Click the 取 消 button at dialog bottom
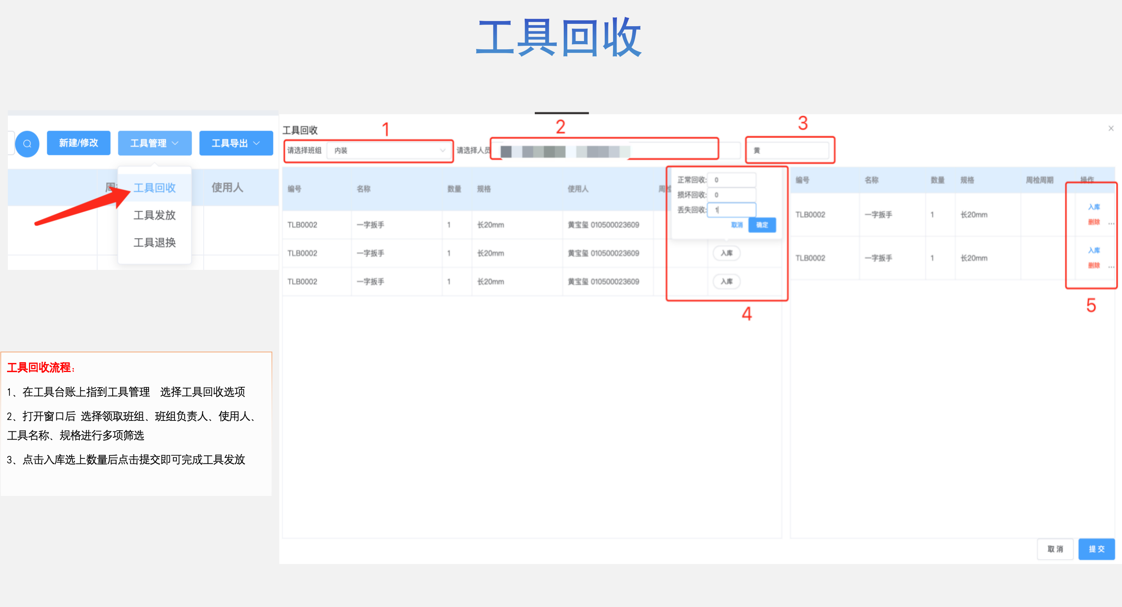 click(1055, 549)
